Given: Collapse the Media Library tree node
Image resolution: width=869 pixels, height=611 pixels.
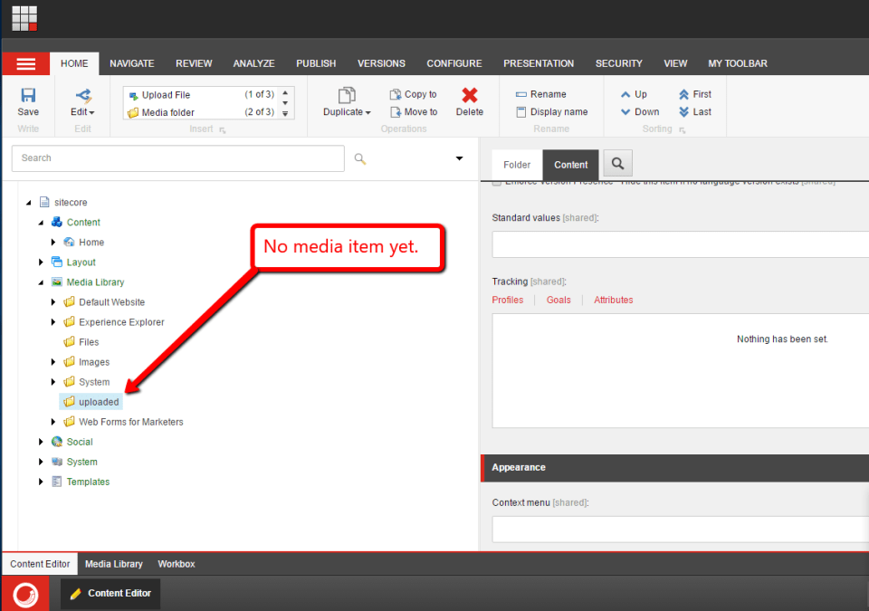Looking at the screenshot, I should click(x=41, y=282).
